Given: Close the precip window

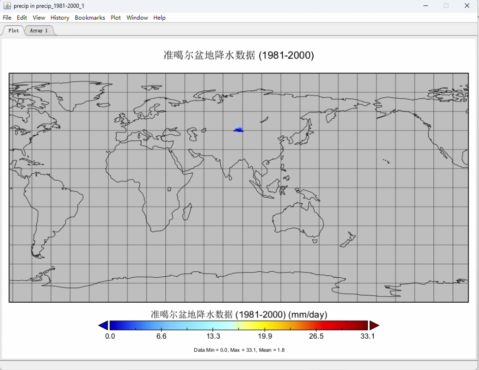Looking at the screenshot, I should pos(467,6).
